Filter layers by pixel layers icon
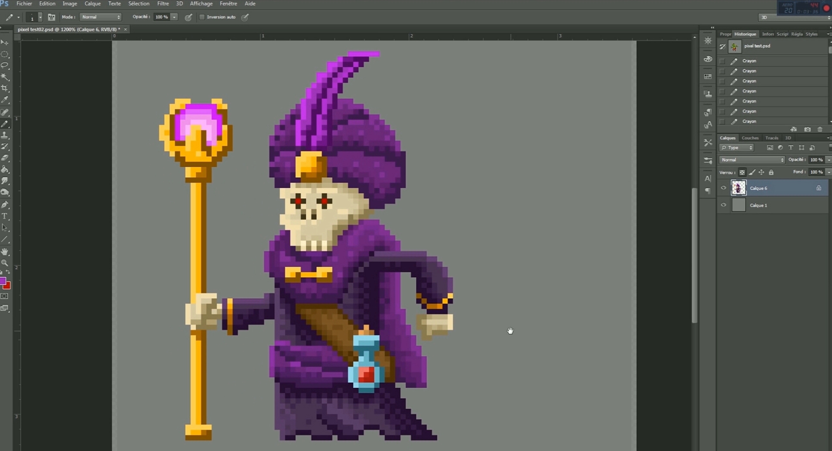The image size is (832, 451). [770, 148]
